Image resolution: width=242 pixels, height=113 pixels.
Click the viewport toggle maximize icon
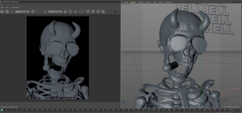click(x=240, y=2)
